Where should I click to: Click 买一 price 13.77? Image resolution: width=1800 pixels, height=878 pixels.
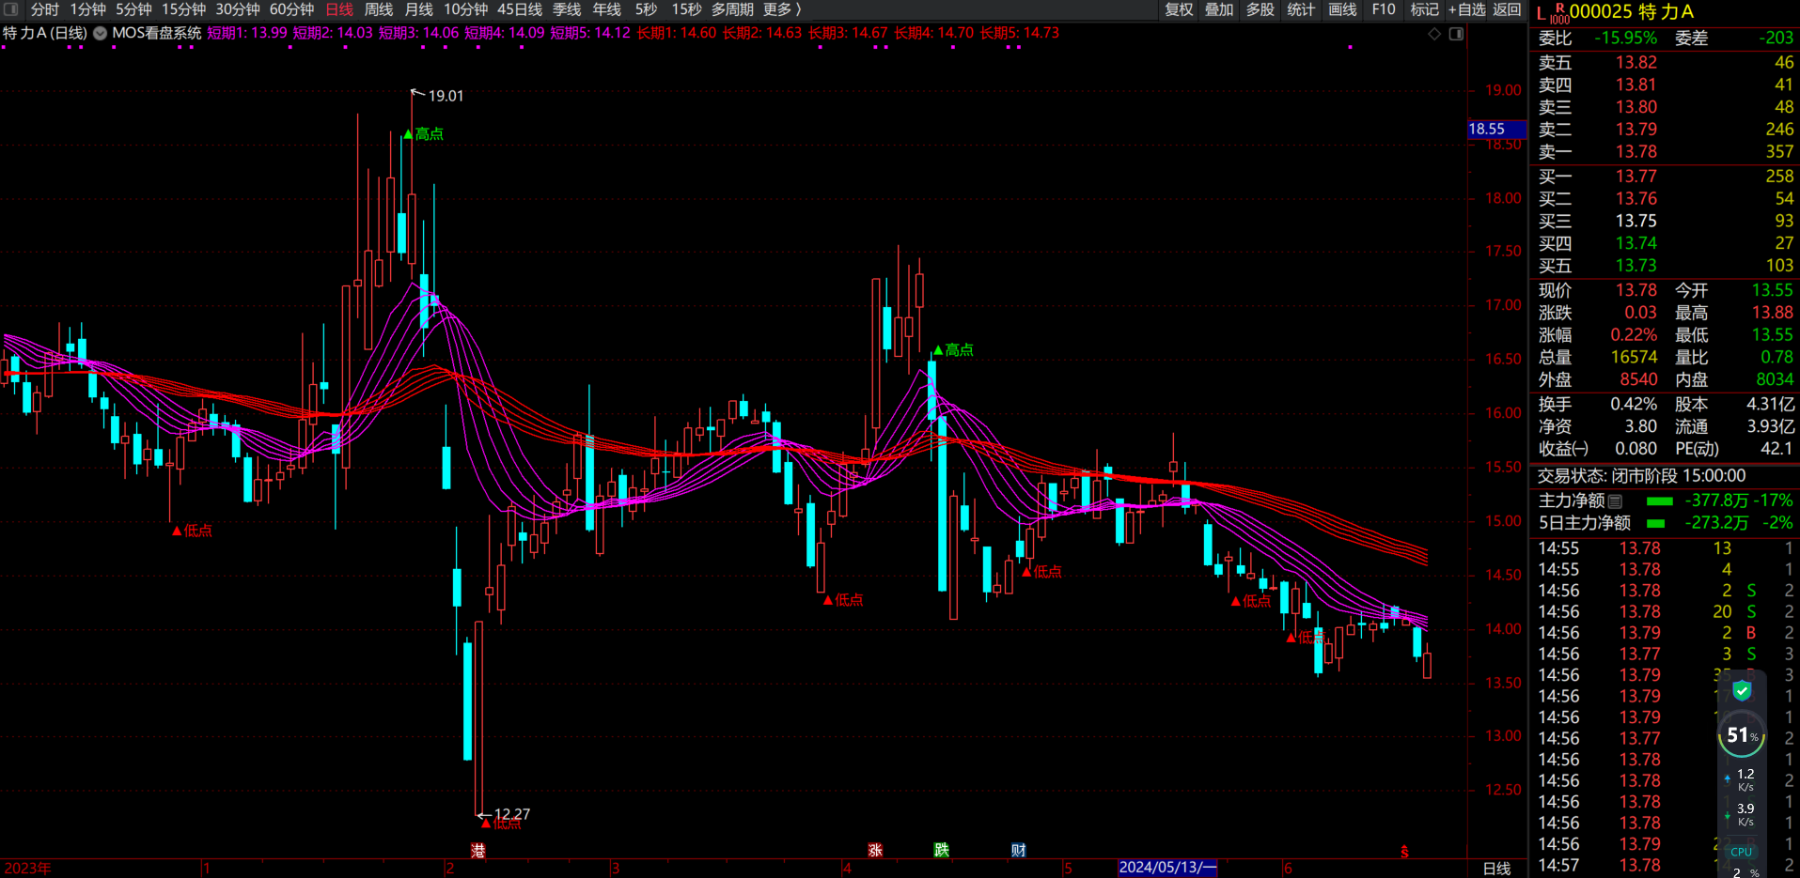tap(1636, 177)
